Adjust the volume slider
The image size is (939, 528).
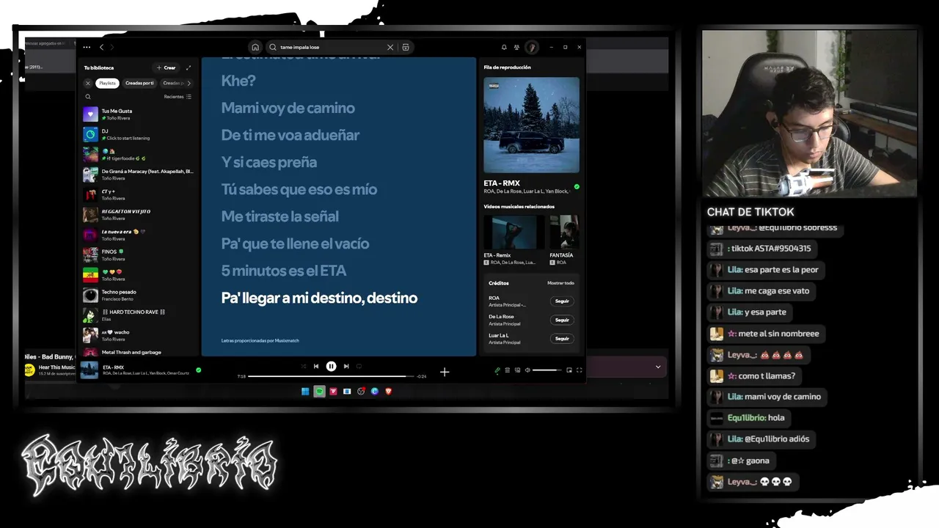coord(547,370)
